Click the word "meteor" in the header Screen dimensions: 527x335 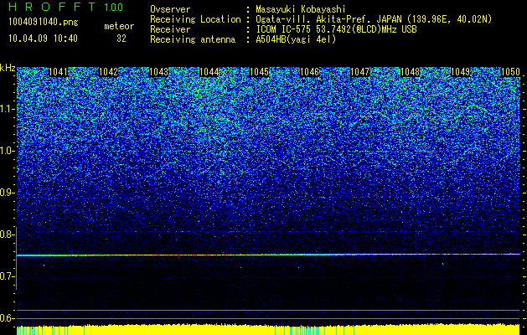[x=119, y=26]
